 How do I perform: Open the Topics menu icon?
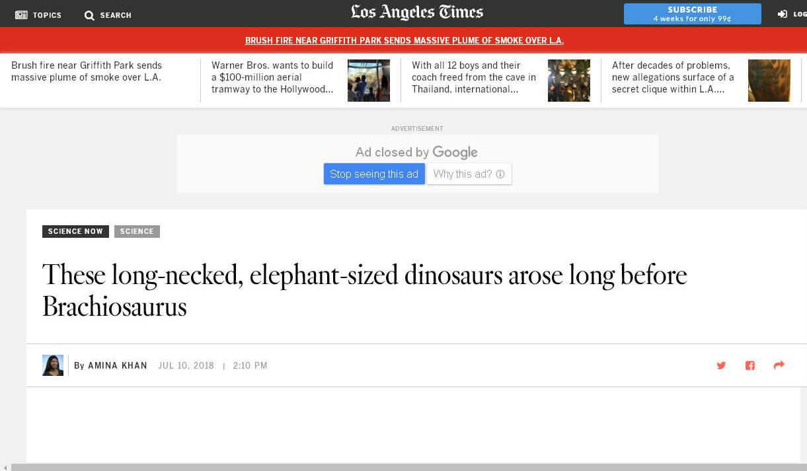tap(21, 15)
